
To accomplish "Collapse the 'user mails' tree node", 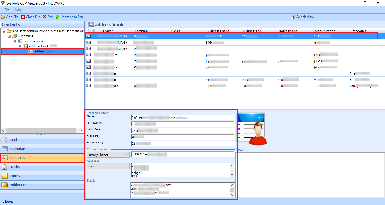I will 9,36.
